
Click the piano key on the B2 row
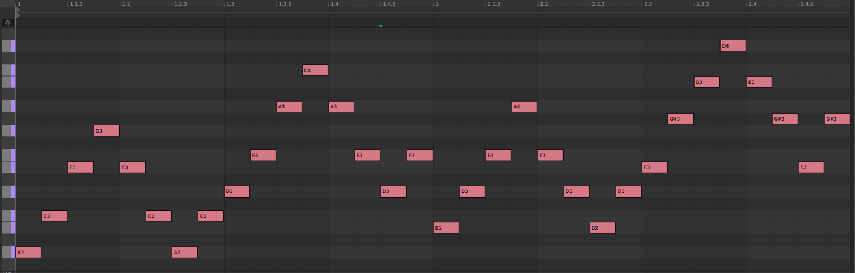[x=9, y=228]
